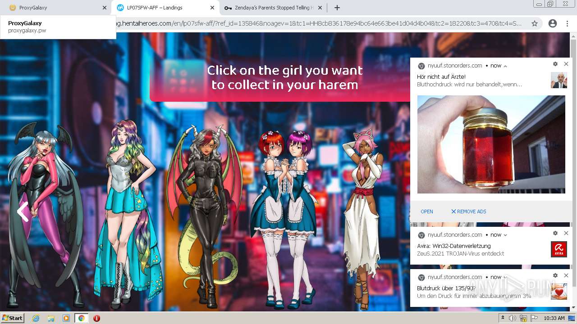The height and width of the screenshot is (324, 577).
Task: Open settings gear of Hör nicht auf Ärzte notification
Action: pyautogui.click(x=555, y=64)
